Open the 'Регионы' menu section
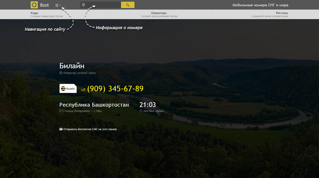The height and width of the screenshot is (178, 319). click(x=269, y=14)
